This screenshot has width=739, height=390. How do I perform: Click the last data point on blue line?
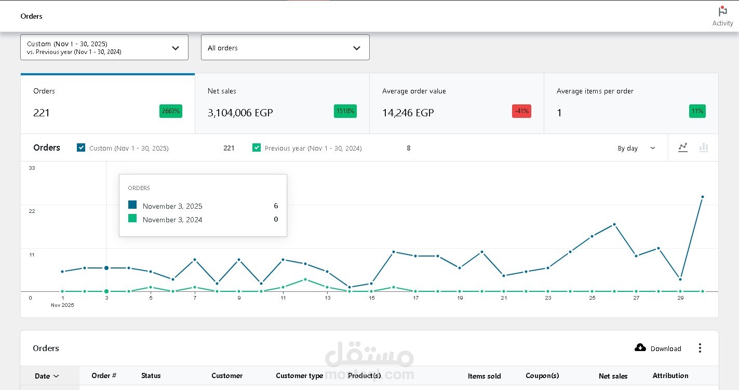click(703, 197)
